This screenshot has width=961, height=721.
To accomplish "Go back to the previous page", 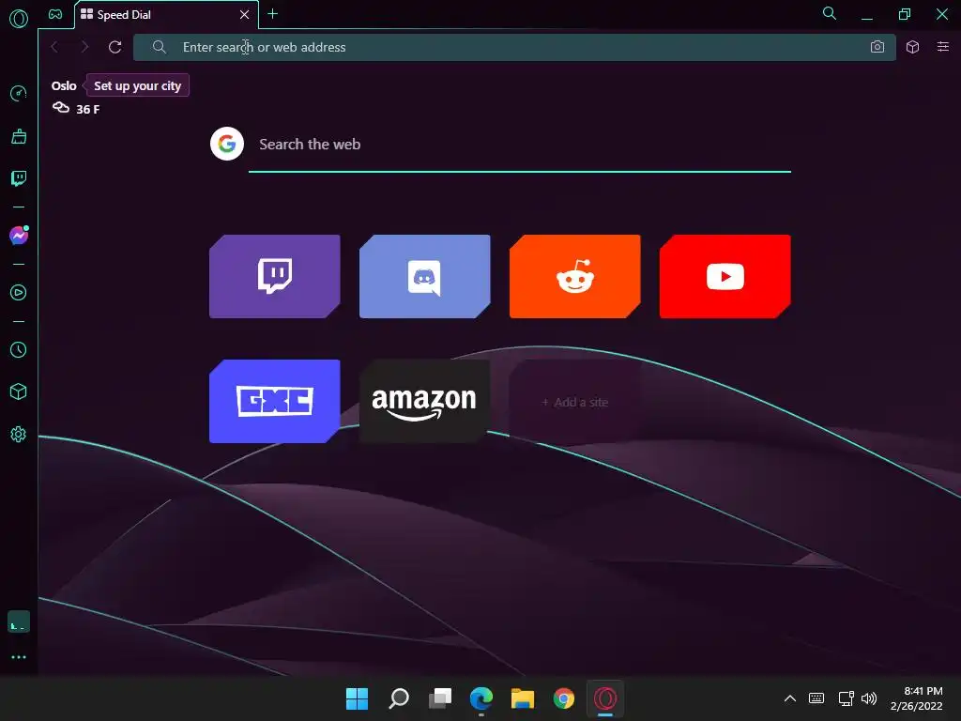I will point(54,47).
